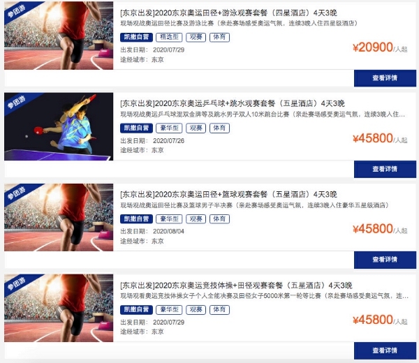The width and height of the screenshot is (419, 363).
Task: Open the table tennis player thumbnail
Action: 59,126
